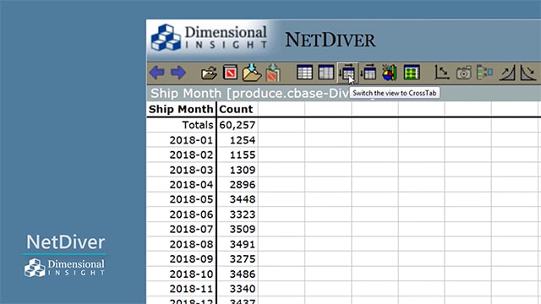Viewport: 541px width, 304px height.
Task: Select the 2018-05 row
Action: click(202, 199)
